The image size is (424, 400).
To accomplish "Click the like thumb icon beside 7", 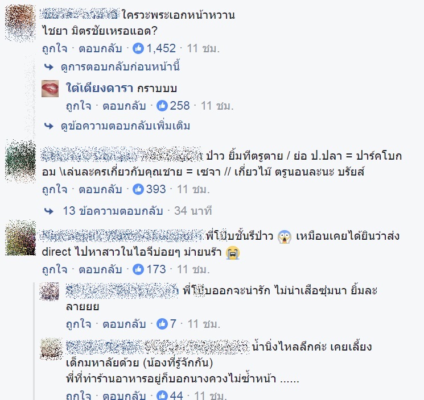I will point(162,324).
